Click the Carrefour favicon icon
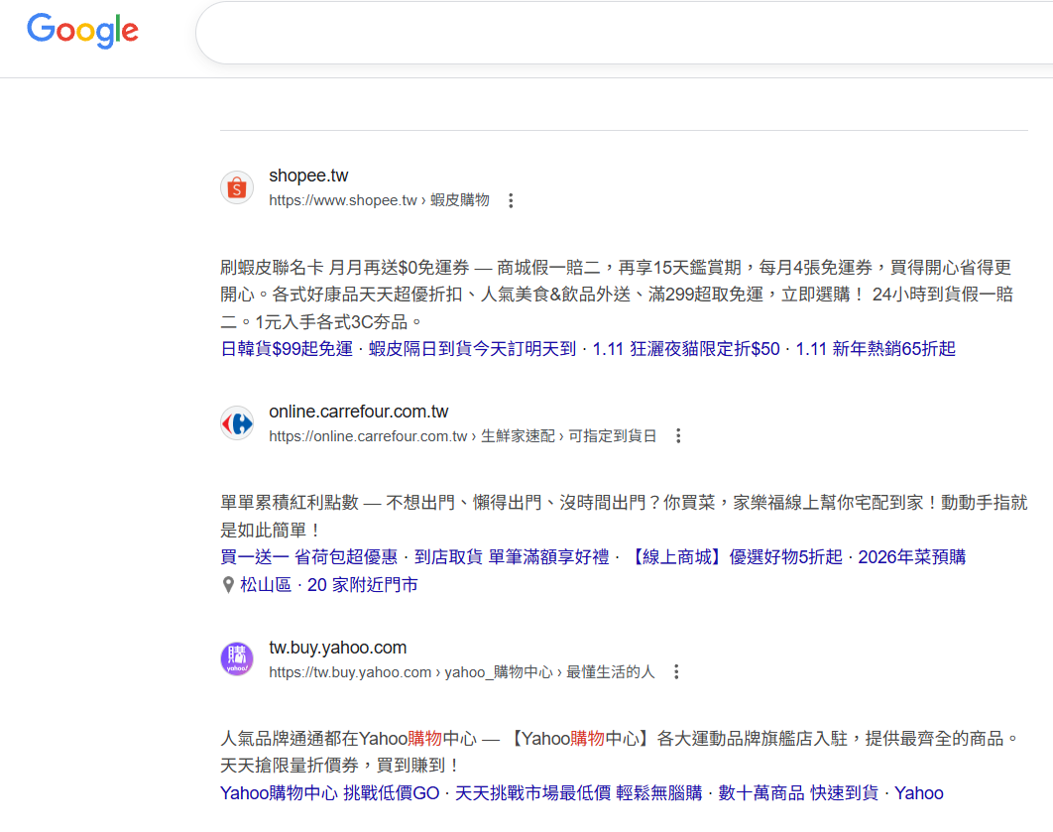 tap(237, 423)
